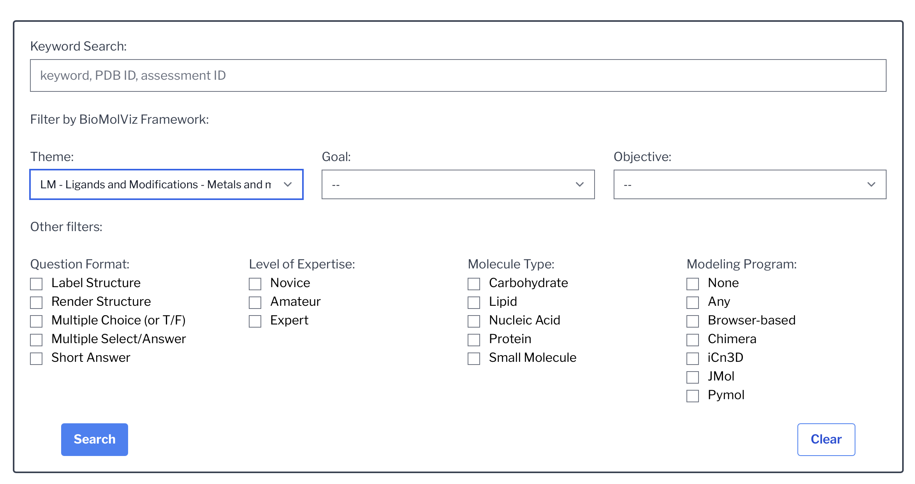The width and height of the screenshot is (915, 484).
Task: Enable the Carbohydrate molecule type
Action: point(474,284)
